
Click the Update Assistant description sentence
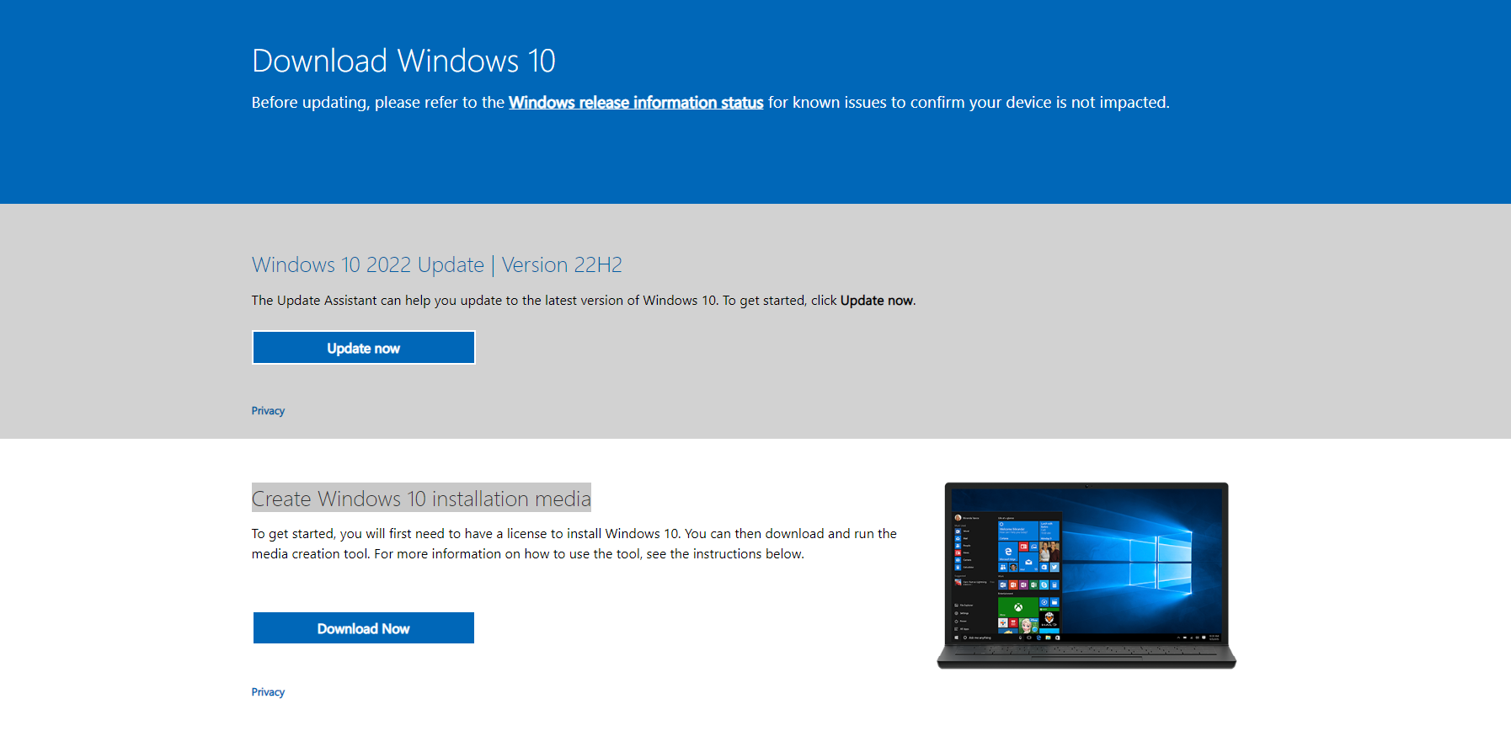584,301
